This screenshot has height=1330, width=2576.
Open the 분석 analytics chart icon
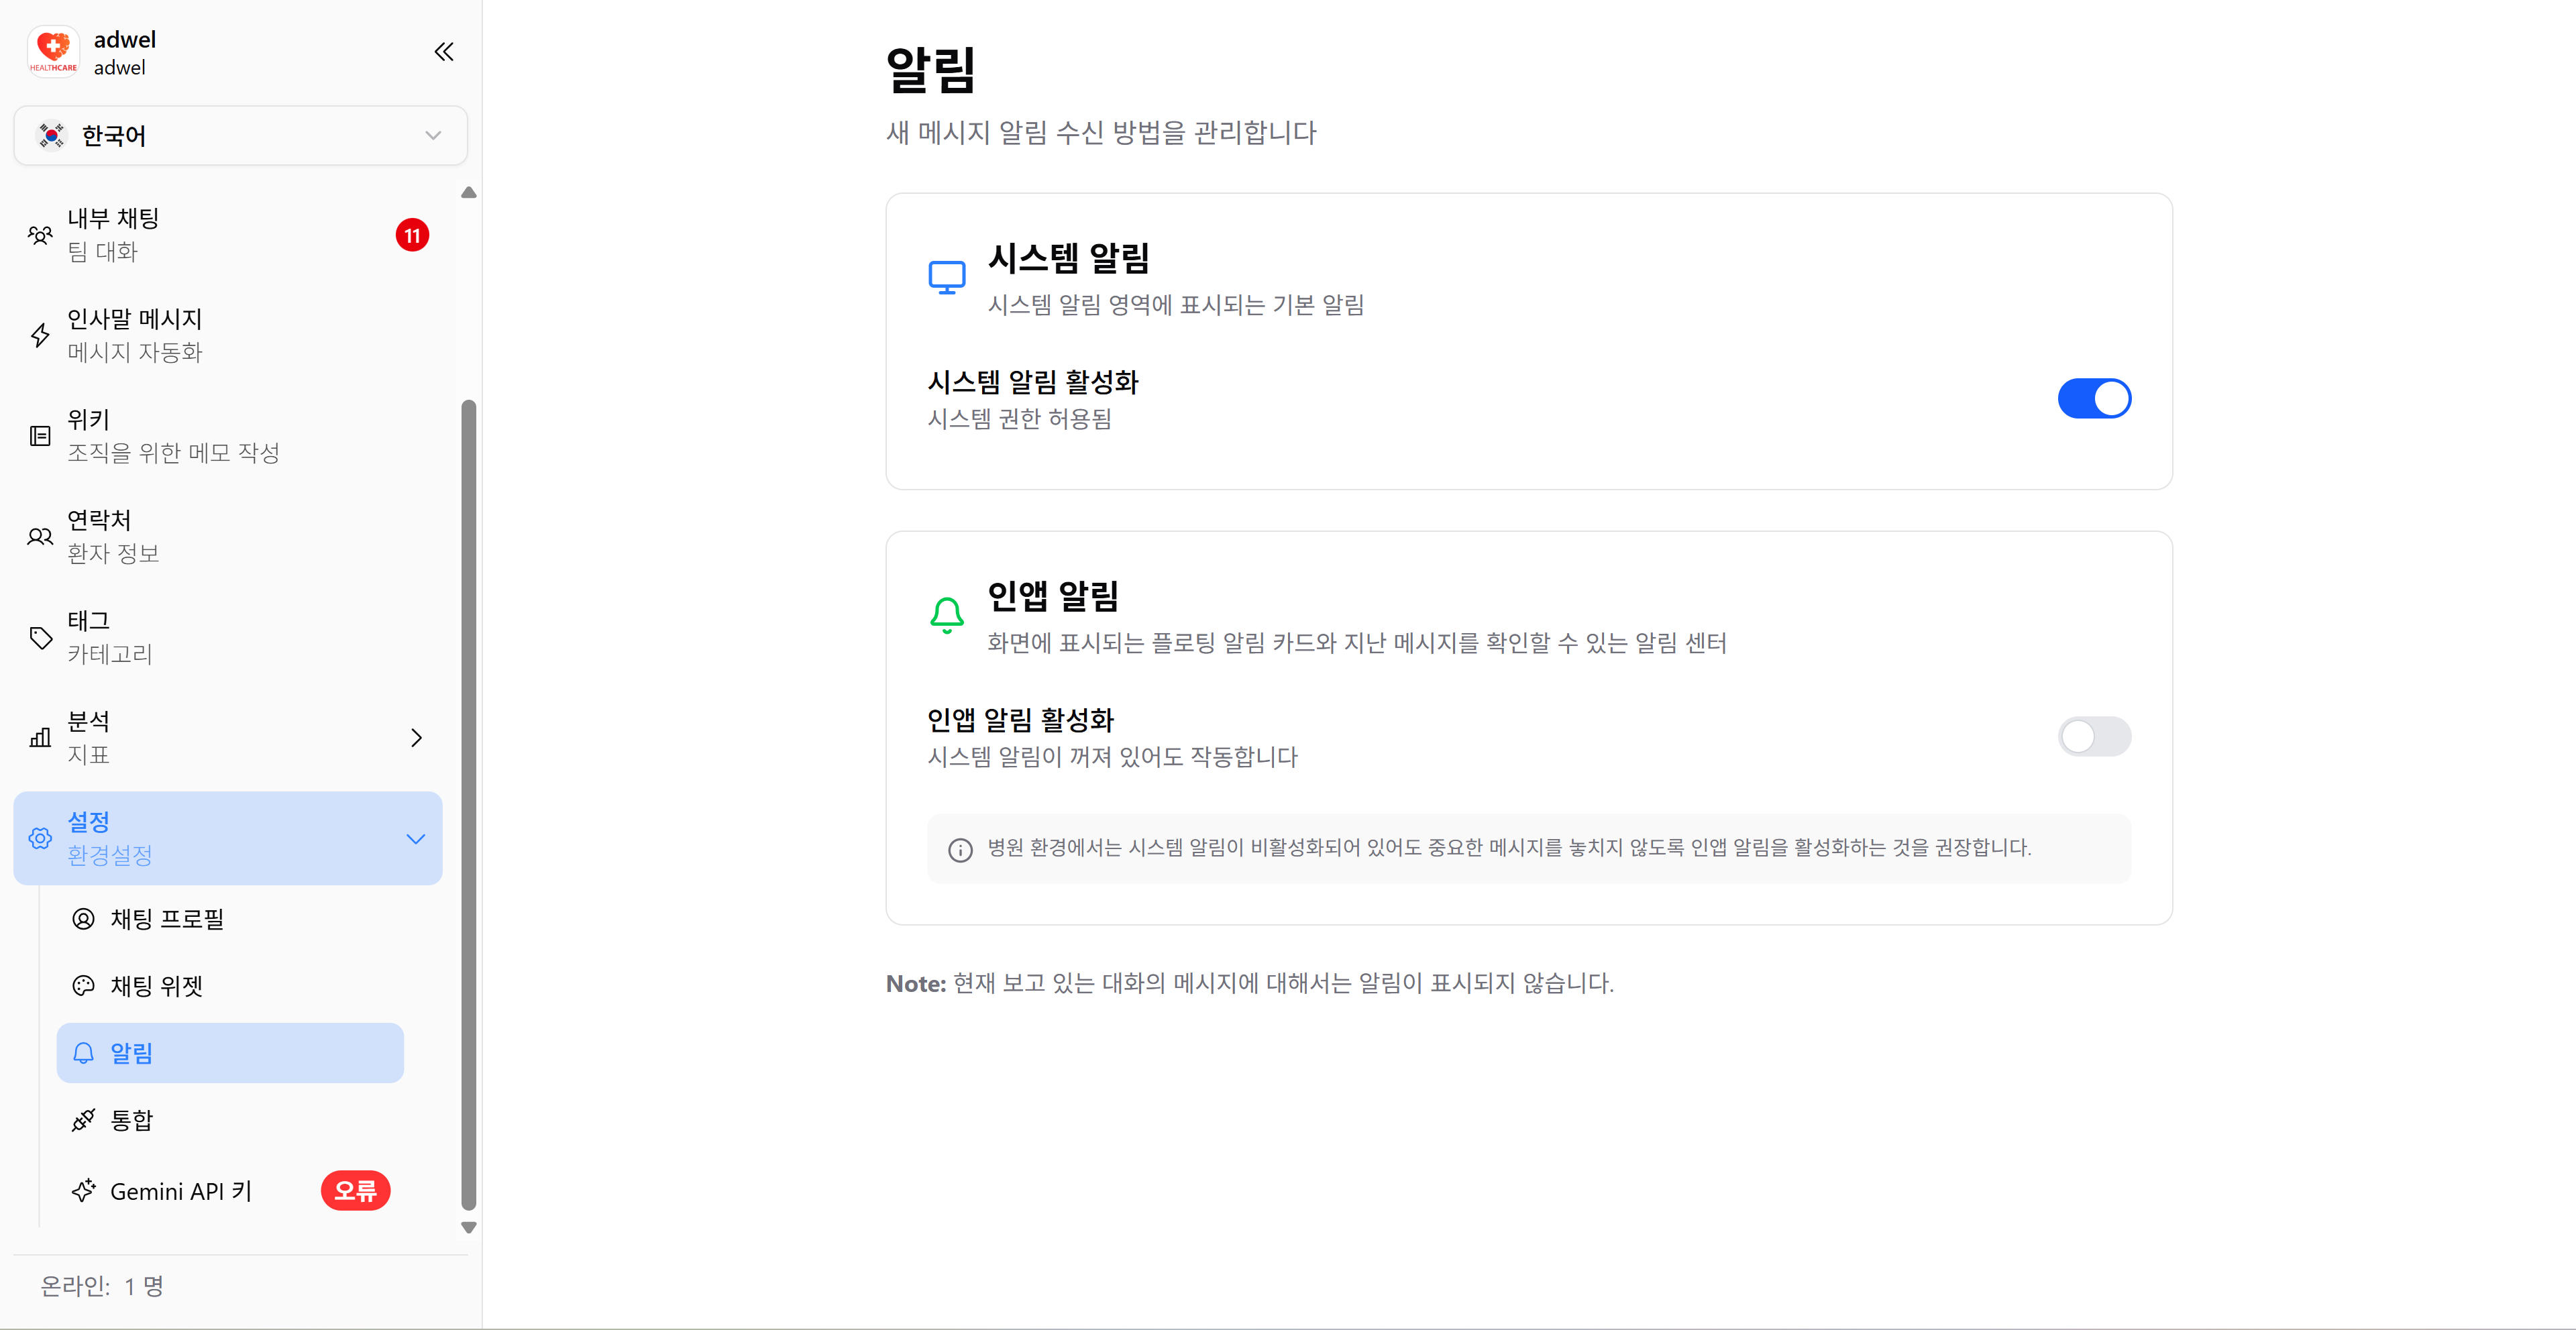point(40,737)
